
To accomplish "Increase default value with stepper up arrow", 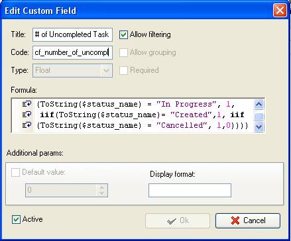I will pyautogui.click(x=101, y=187).
